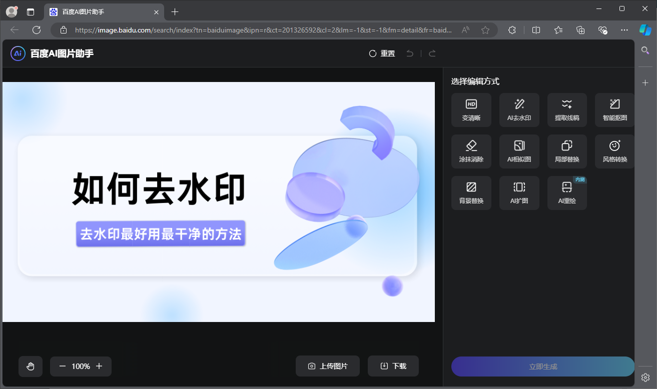Image resolution: width=657 pixels, height=389 pixels.
Task: Select the 局部替换 partial replace tool
Action: click(566, 151)
